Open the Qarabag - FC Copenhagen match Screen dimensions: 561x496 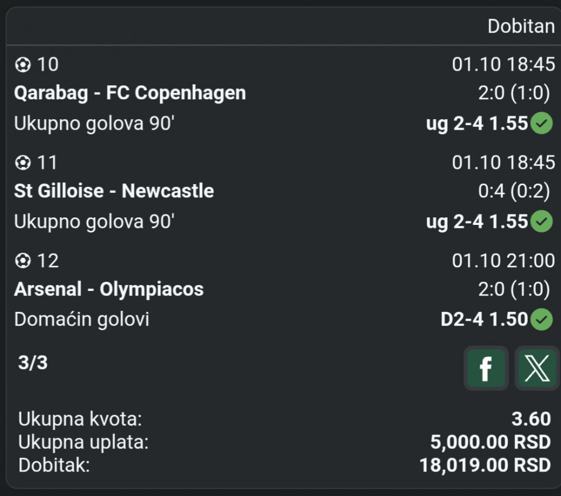130,93
